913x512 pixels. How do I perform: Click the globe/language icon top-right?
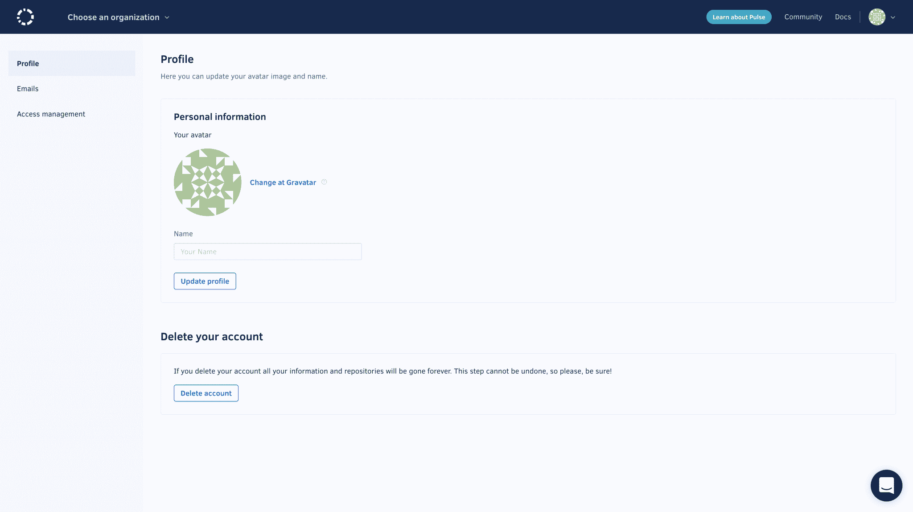tap(876, 17)
